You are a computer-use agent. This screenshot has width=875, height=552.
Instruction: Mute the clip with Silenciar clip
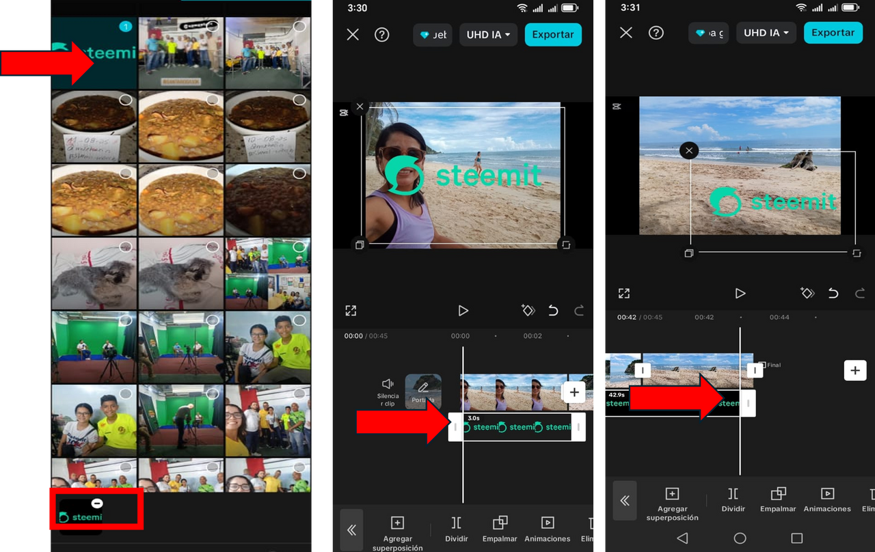coord(388,392)
